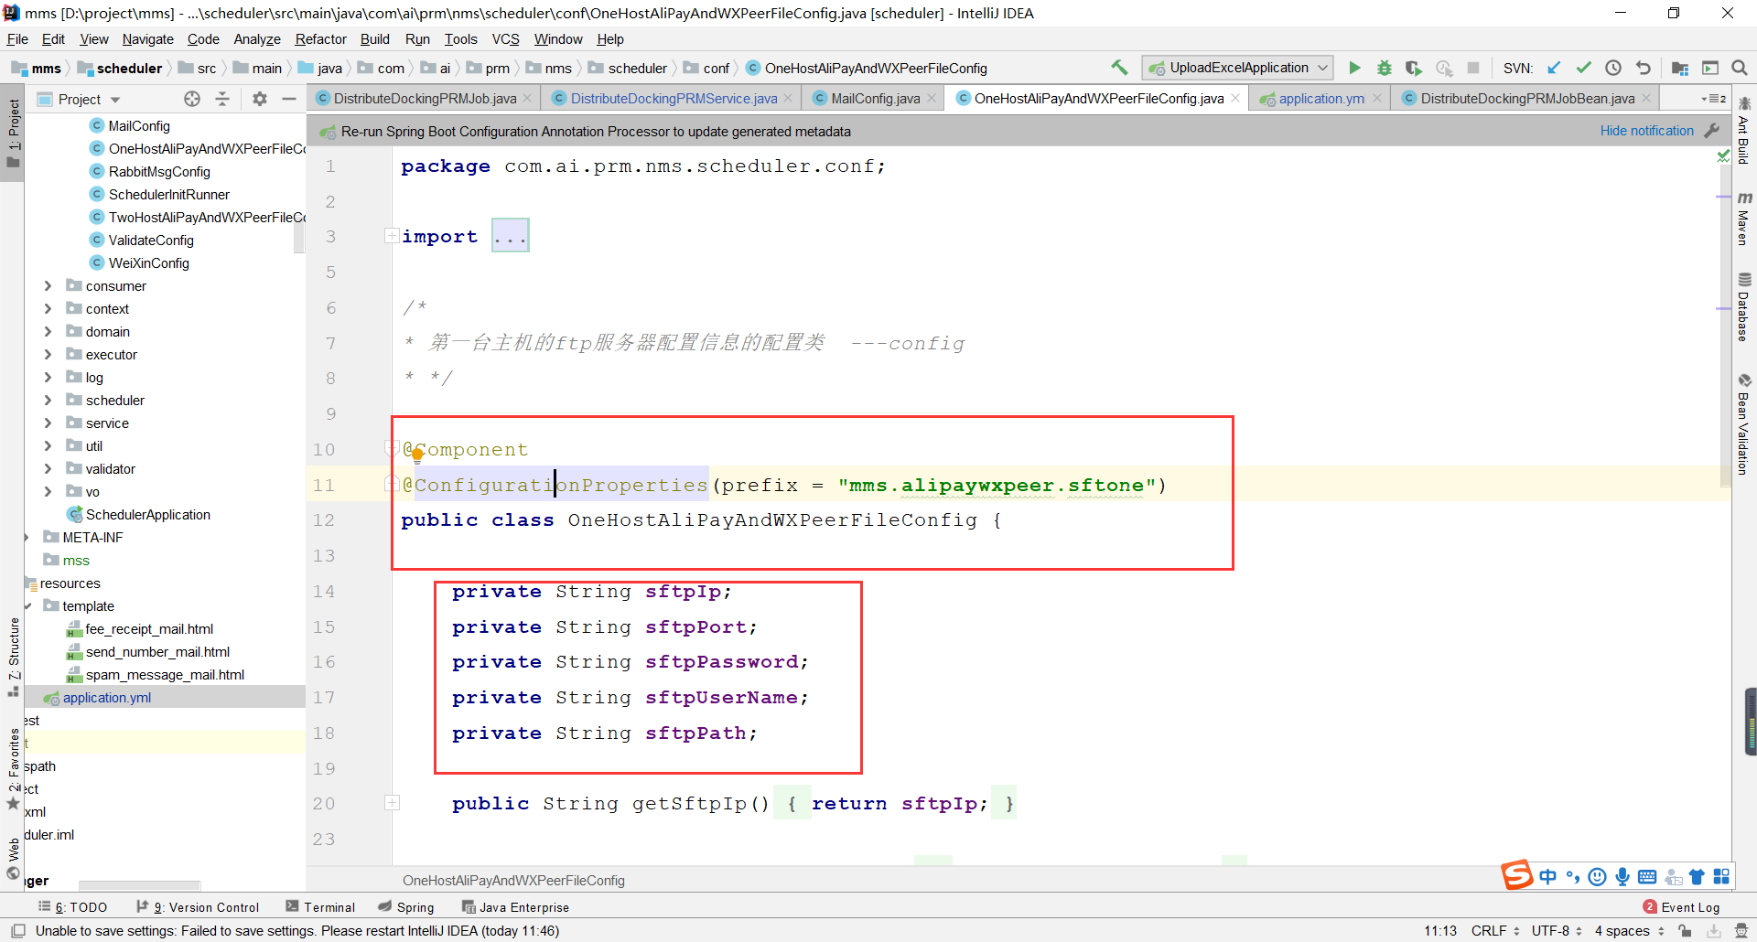Image resolution: width=1757 pixels, height=942 pixels.
Task: Toggle the Bean Validation tool window button
Action: pos(1744,425)
